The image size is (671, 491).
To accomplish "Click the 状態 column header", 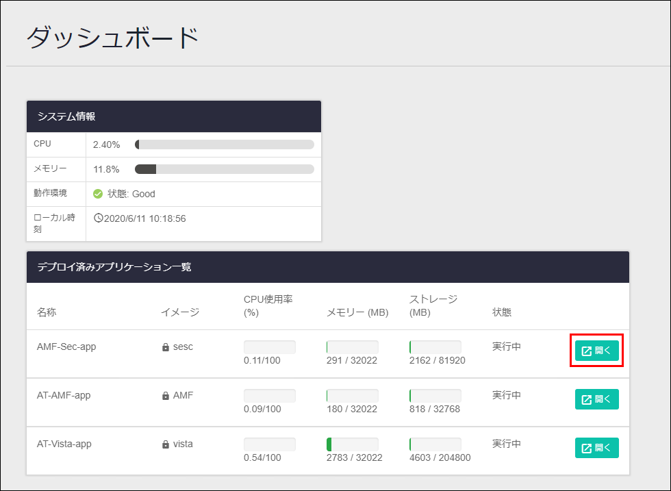I will coord(502,312).
